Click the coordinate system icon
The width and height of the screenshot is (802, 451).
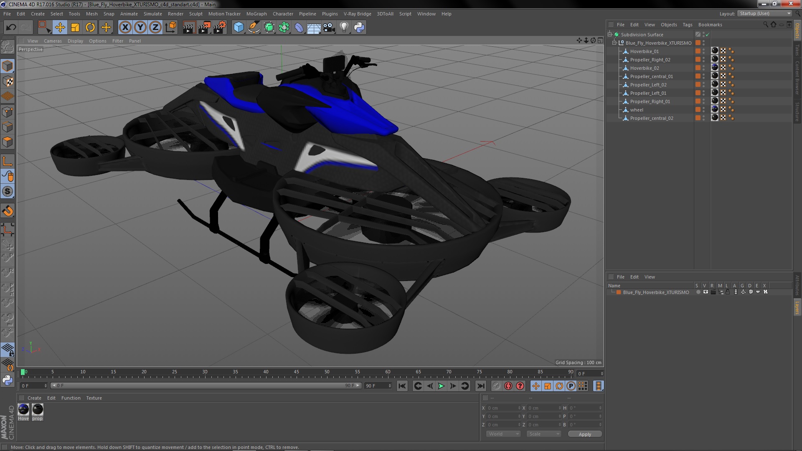[x=170, y=28]
